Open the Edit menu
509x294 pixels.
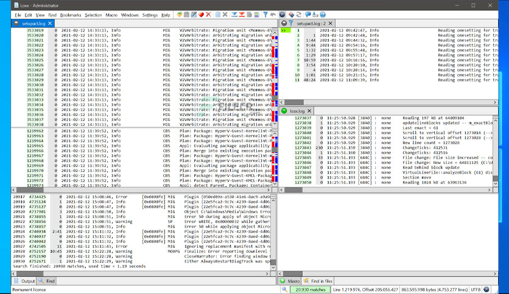click(28, 15)
